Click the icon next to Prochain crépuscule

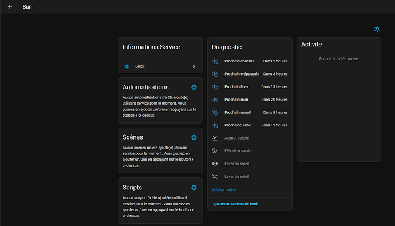[215, 74]
